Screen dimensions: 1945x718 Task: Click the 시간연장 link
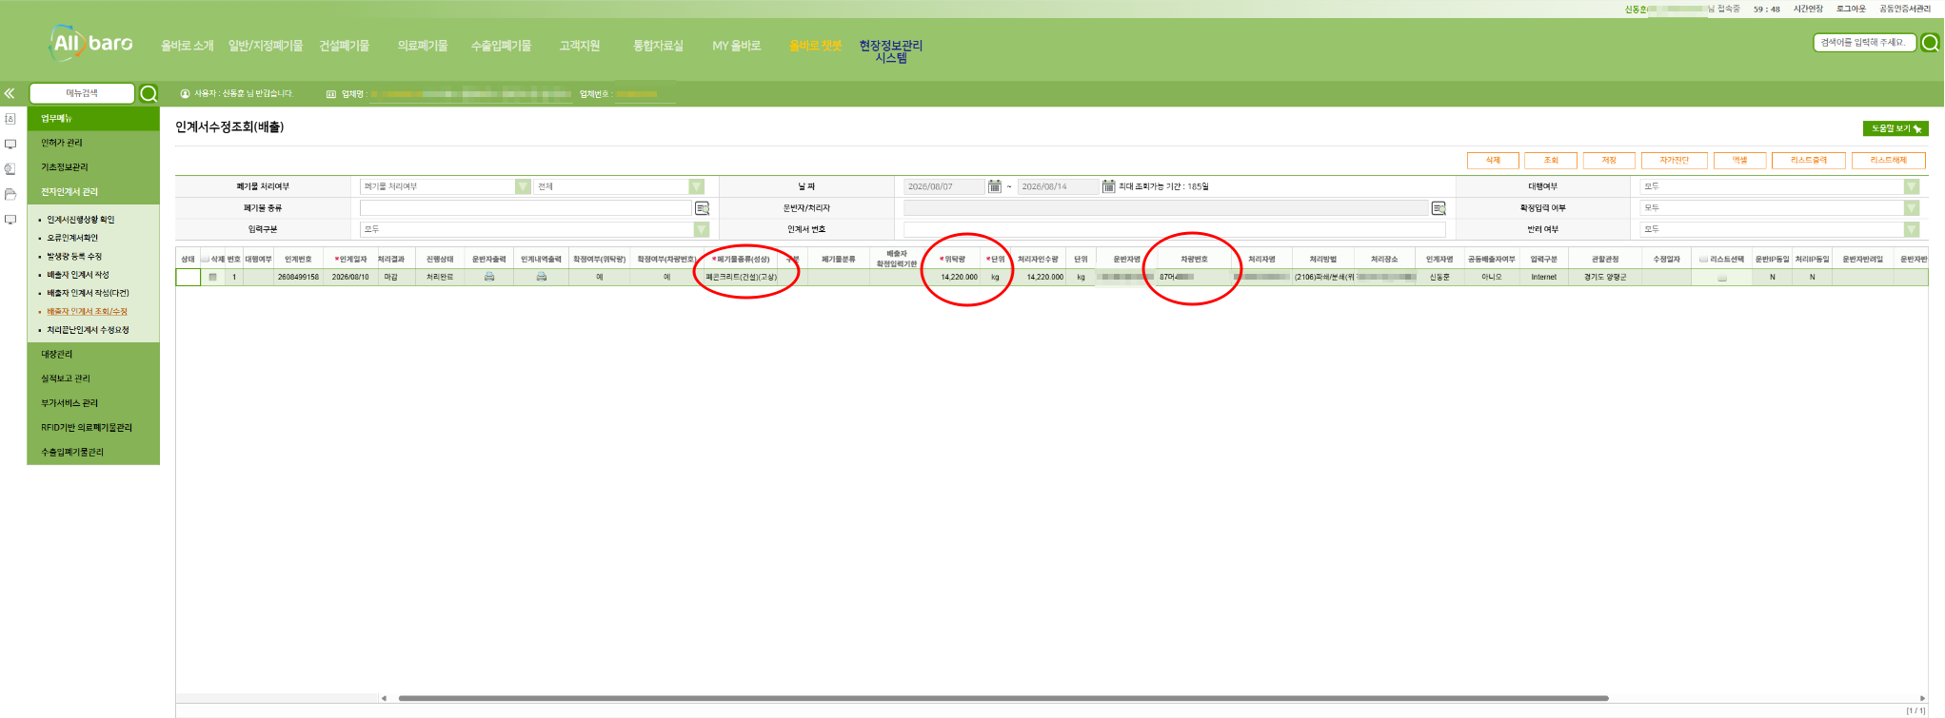(x=1808, y=9)
